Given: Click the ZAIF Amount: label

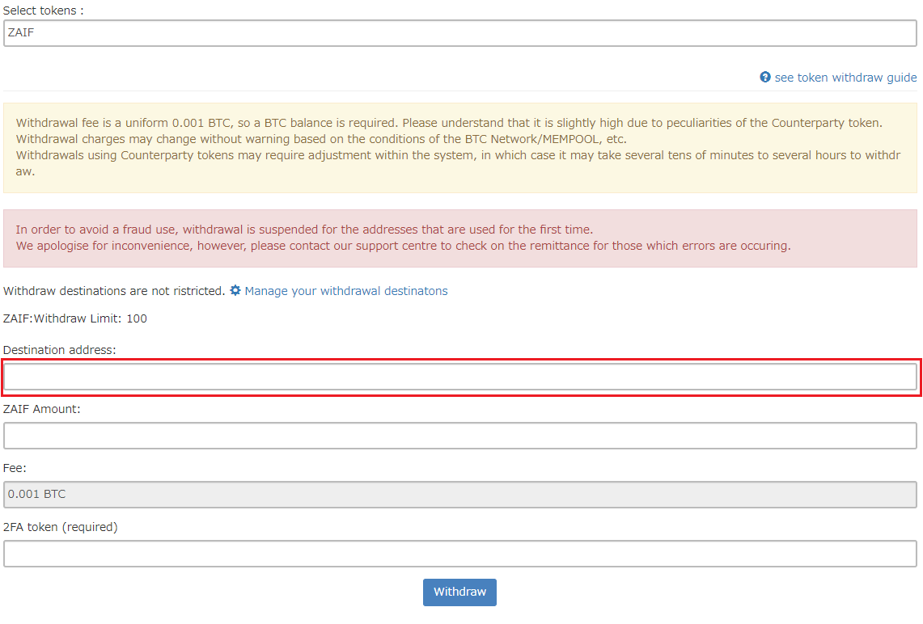Looking at the screenshot, I should click(x=42, y=409).
